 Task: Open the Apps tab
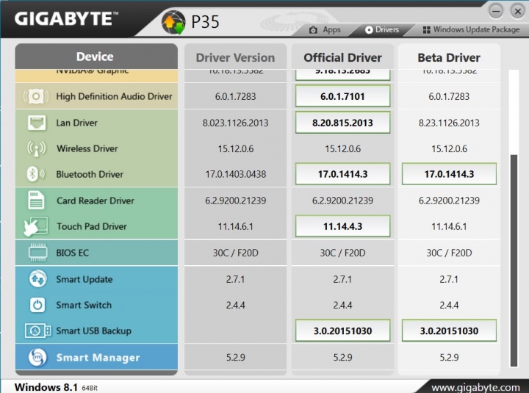[x=325, y=30]
